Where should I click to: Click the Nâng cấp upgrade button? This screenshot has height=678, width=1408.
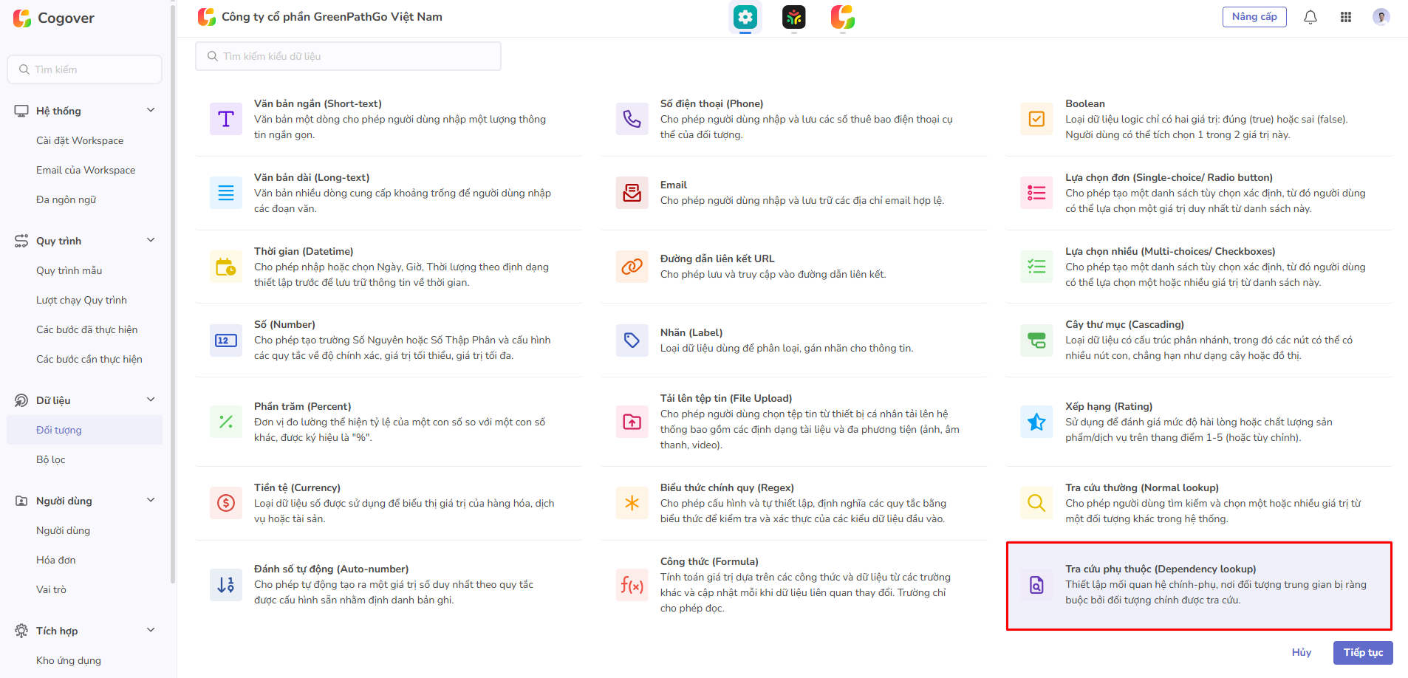point(1254,17)
